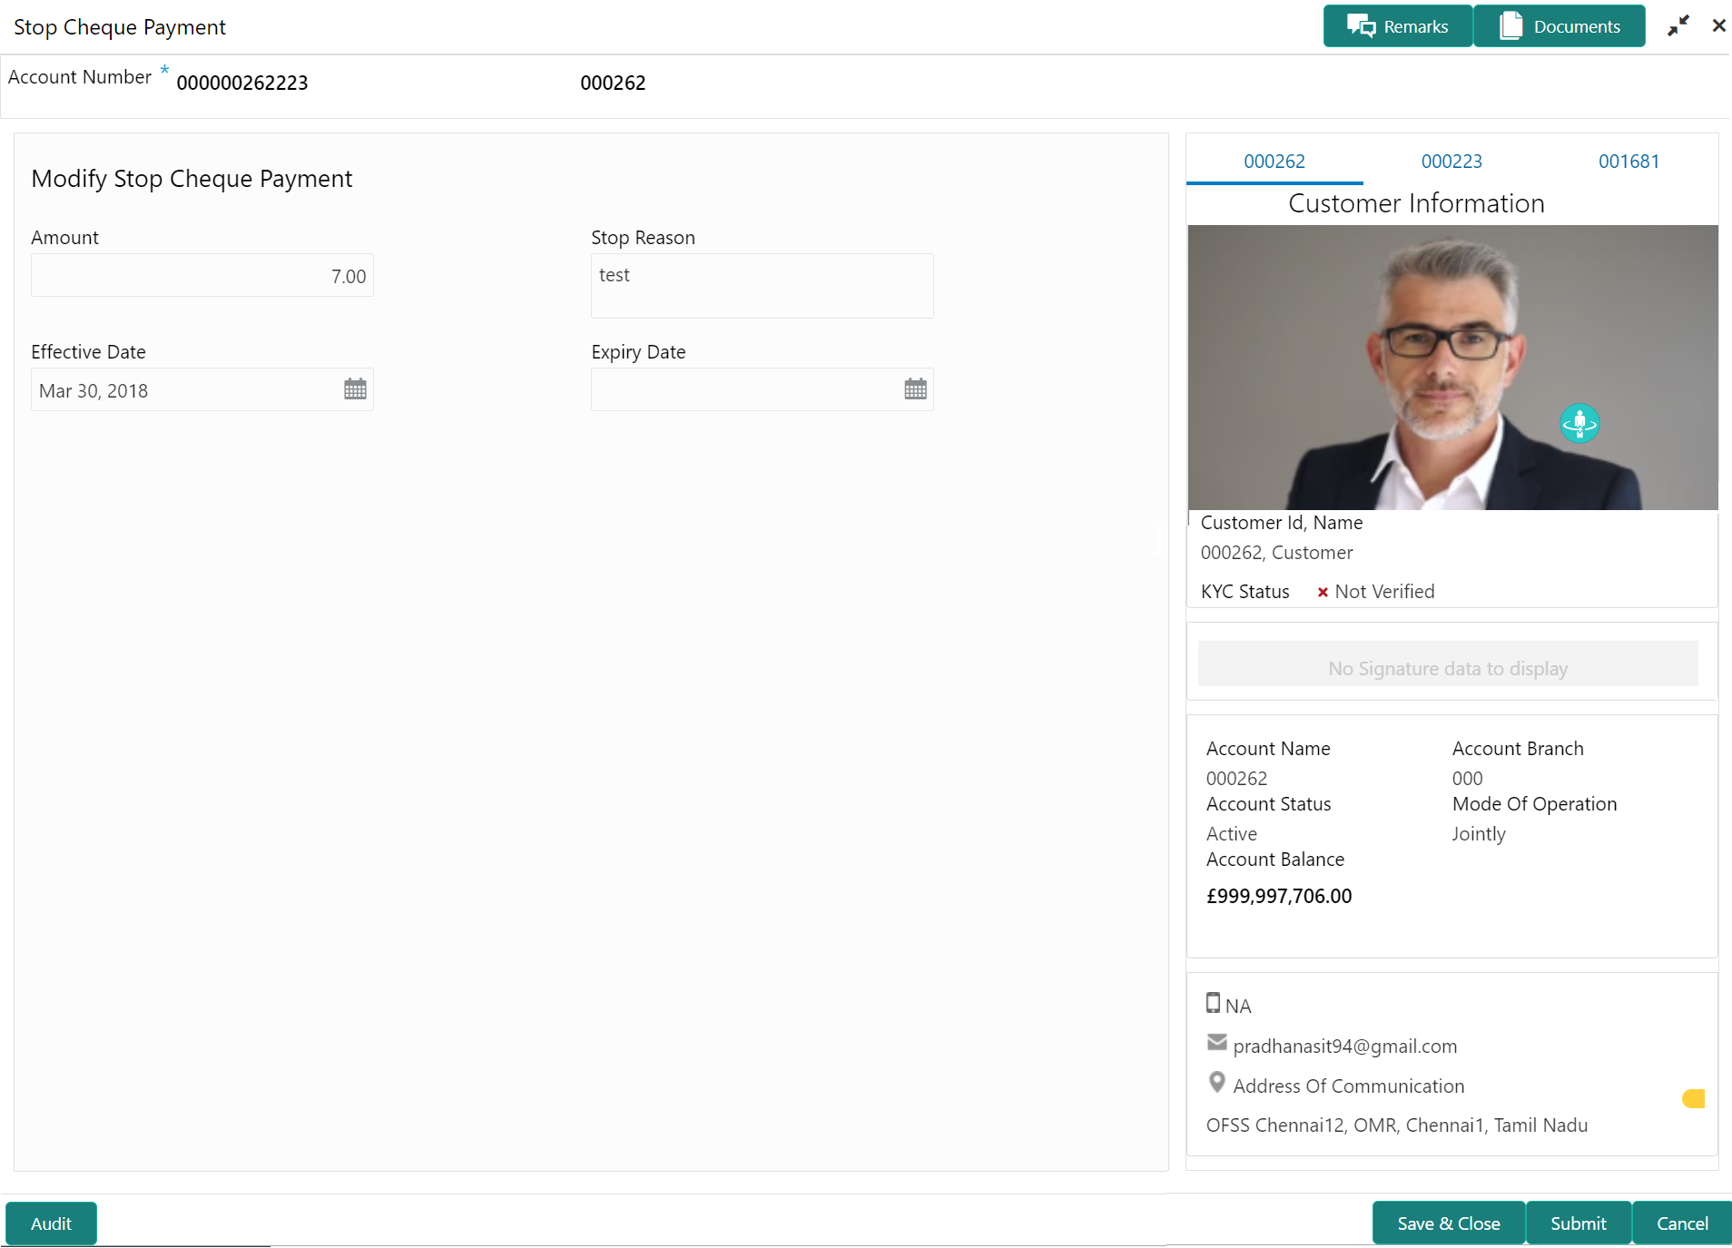Click the Account Name value '000262'
This screenshot has width=1732, height=1248.
pos(1236,779)
